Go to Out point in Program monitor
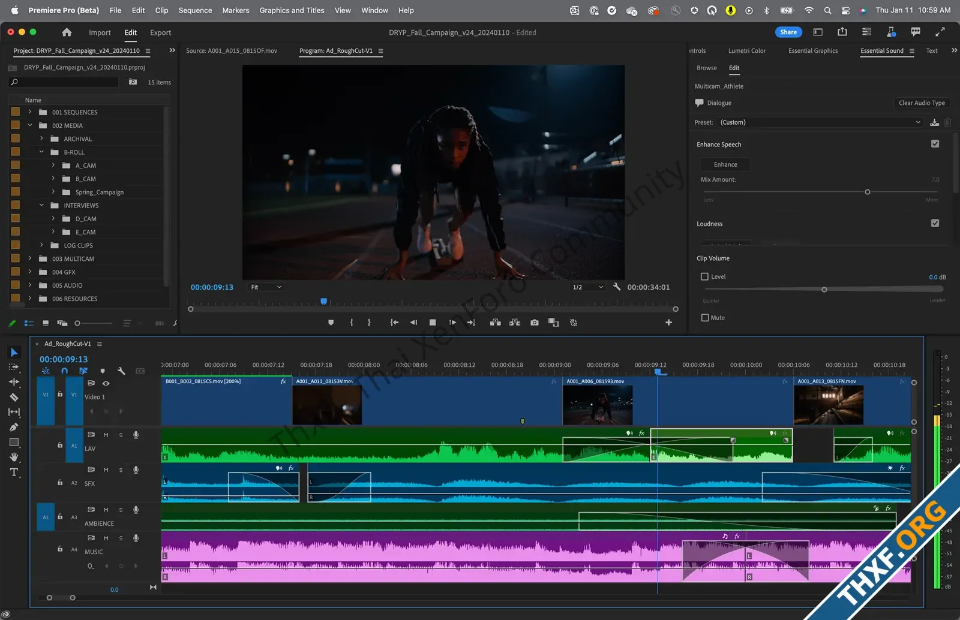960x620 pixels. [x=472, y=323]
